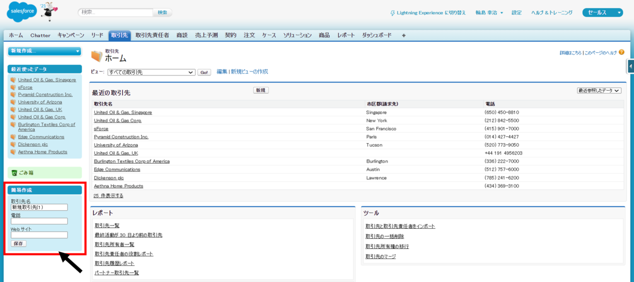
Task: Click the Go! button next to view selector
Action: 204,72
